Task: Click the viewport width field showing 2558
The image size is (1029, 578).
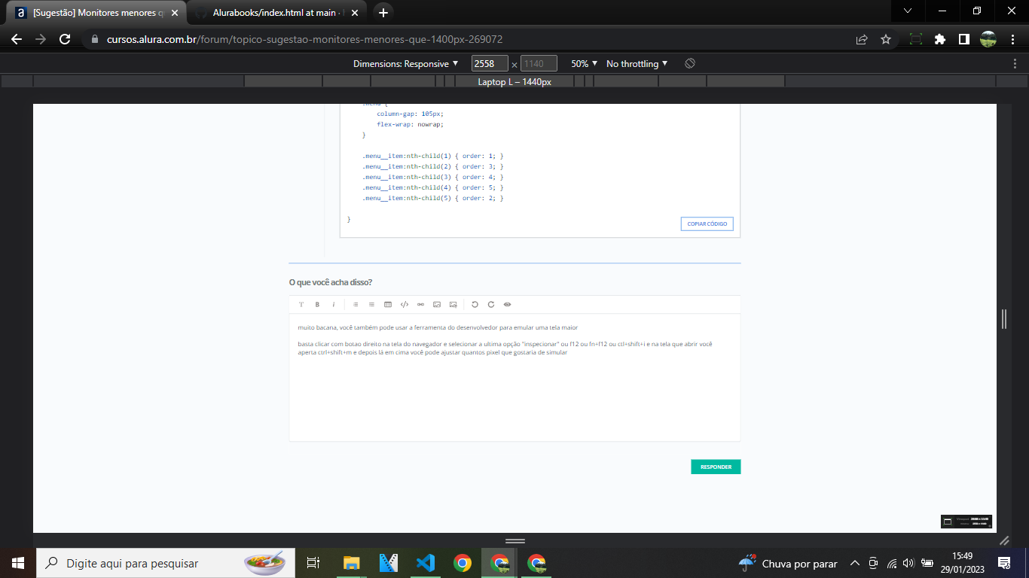Action: (x=490, y=64)
